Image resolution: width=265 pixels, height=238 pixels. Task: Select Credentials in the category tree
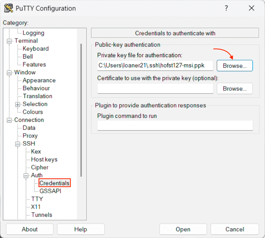pos(54,183)
